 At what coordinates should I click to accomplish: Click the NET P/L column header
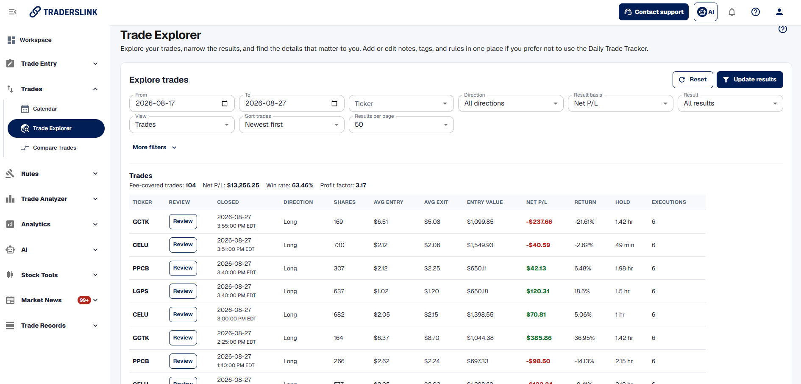(x=537, y=202)
